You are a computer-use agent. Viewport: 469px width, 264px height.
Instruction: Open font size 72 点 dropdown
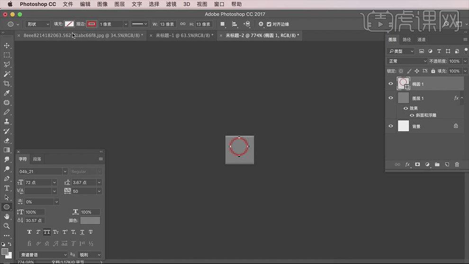[x=54, y=183]
